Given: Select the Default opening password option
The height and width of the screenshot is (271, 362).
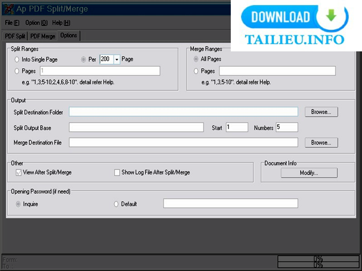Looking at the screenshot, I should [x=117, y=204].
